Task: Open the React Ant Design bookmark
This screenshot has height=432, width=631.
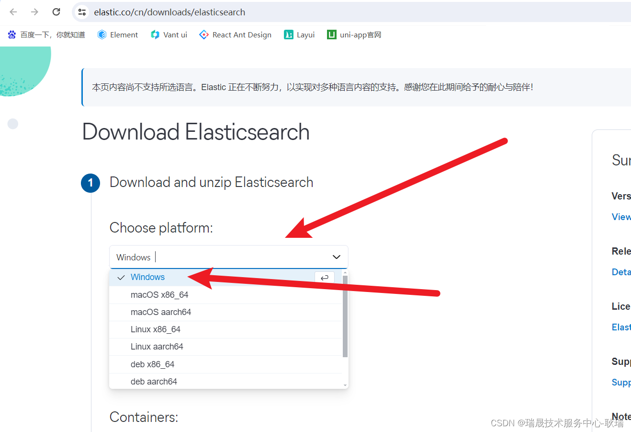Action: (236, 35)
